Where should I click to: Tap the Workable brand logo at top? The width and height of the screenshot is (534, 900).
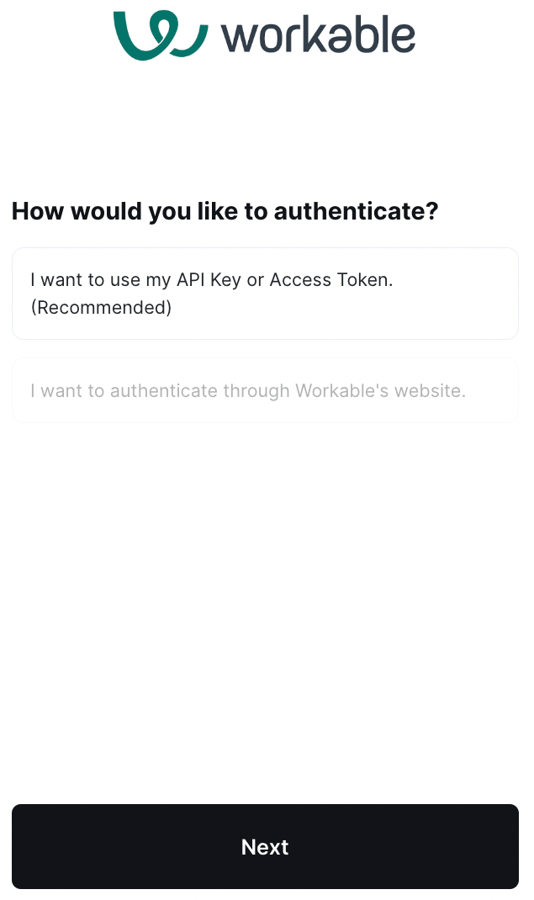264,35
